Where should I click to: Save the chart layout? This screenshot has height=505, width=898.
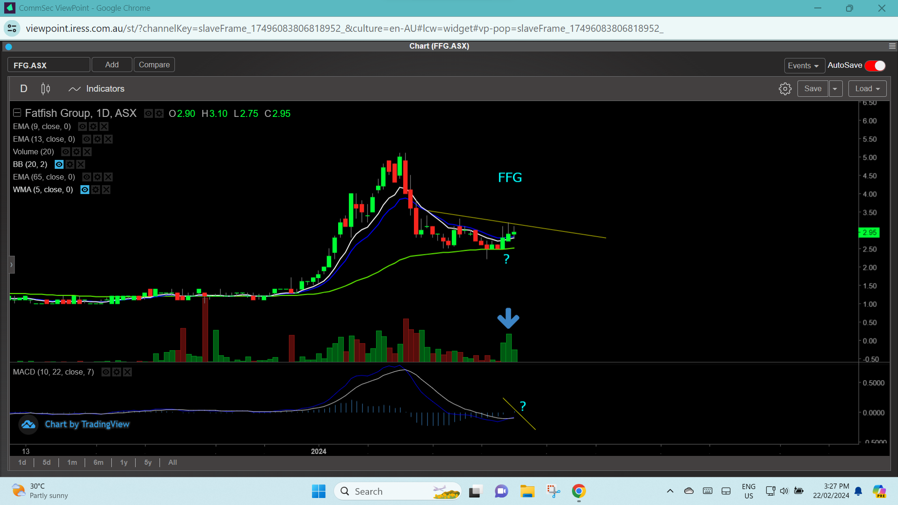pyautogui.click(x=812, y=89)
